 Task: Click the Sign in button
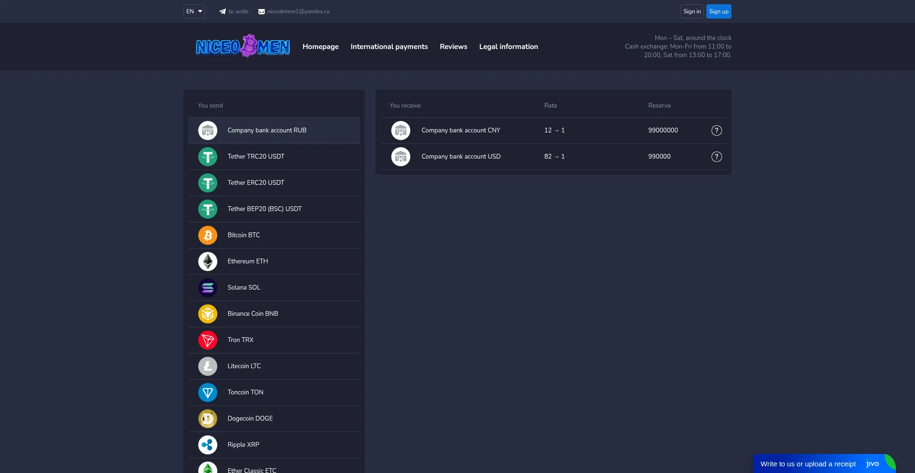tap(692, 11)
